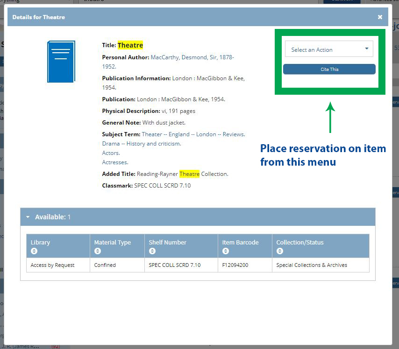The image size is (399, 349).
Task: Sort table by Library column
Action: pos(34,251)
